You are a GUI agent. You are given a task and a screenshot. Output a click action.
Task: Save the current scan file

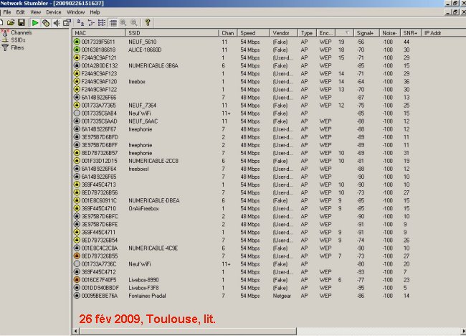[22, 23]
